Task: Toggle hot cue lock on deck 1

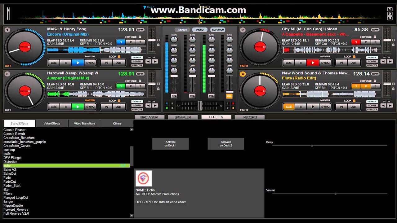Action: coord(140,37)
